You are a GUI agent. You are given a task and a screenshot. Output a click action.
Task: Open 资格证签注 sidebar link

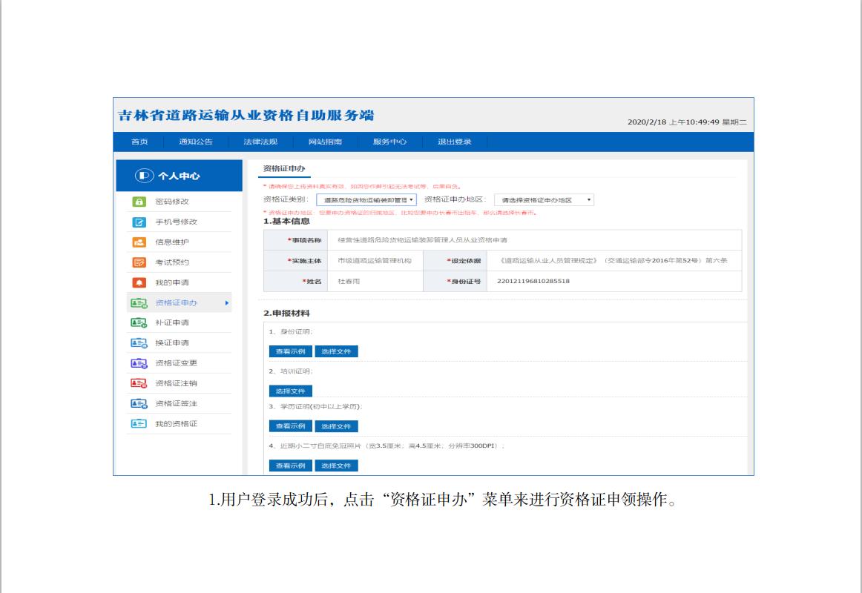[176, 403]
